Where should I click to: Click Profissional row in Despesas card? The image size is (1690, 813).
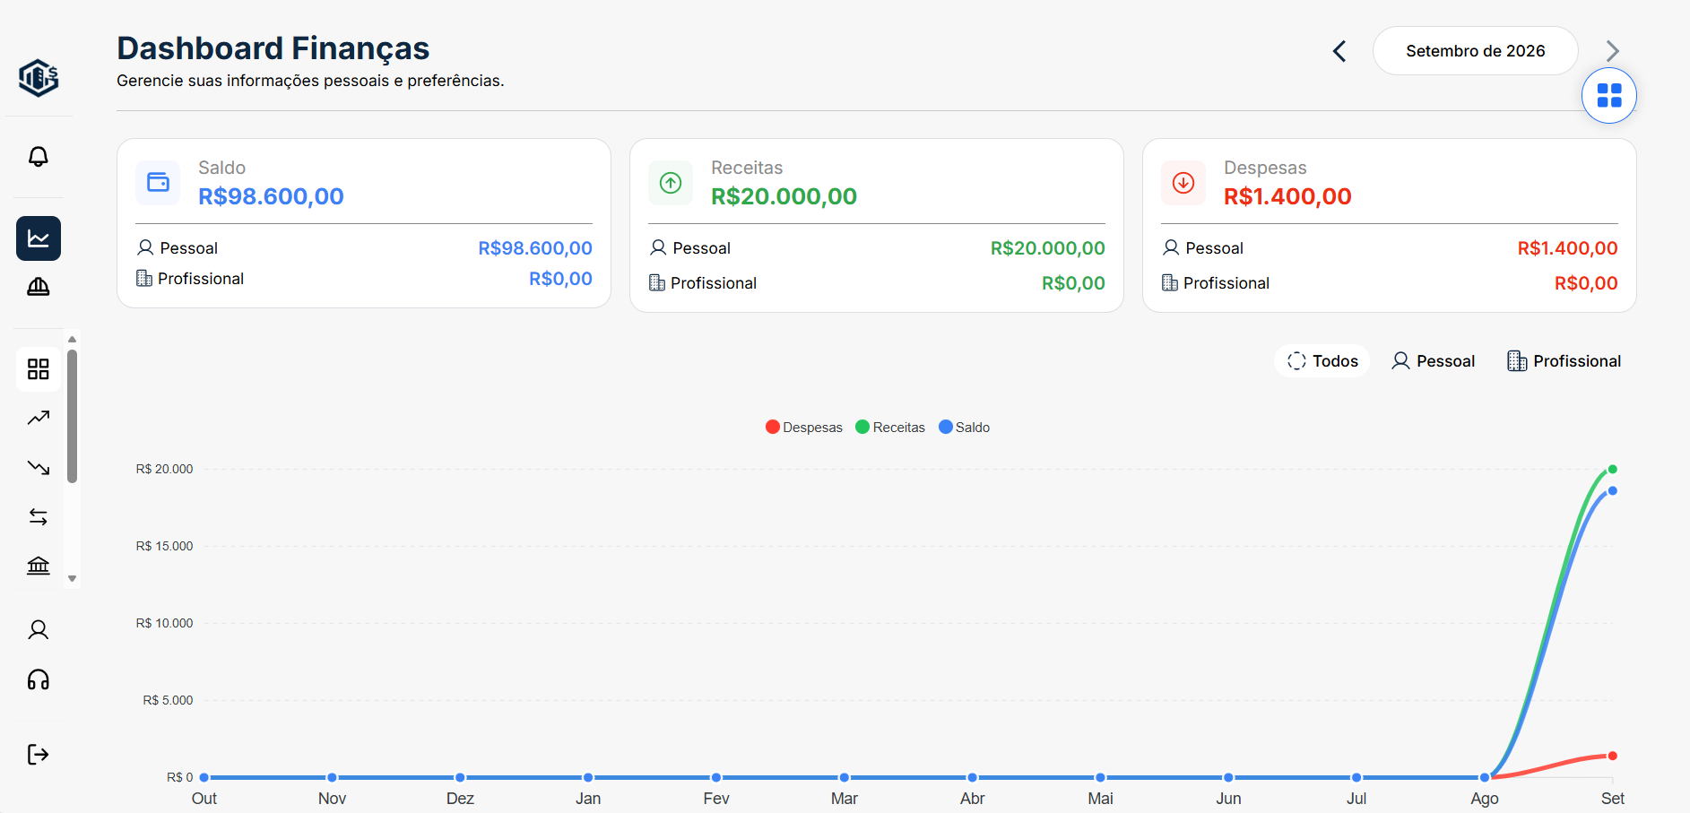[1390, 283]
